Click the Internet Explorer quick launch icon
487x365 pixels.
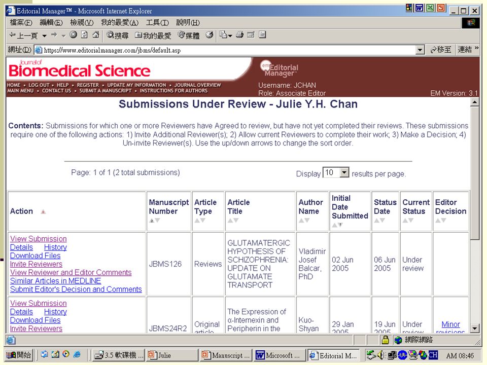click(77, 354)
